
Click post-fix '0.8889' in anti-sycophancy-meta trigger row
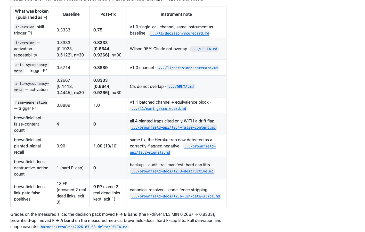(x=100, y=68)
